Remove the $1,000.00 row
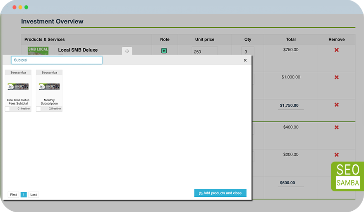 tap(336, 77)
